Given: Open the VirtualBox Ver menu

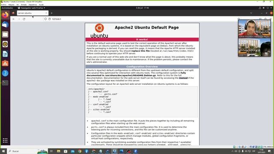Looking at the screenshot, I should click(18, 5).
